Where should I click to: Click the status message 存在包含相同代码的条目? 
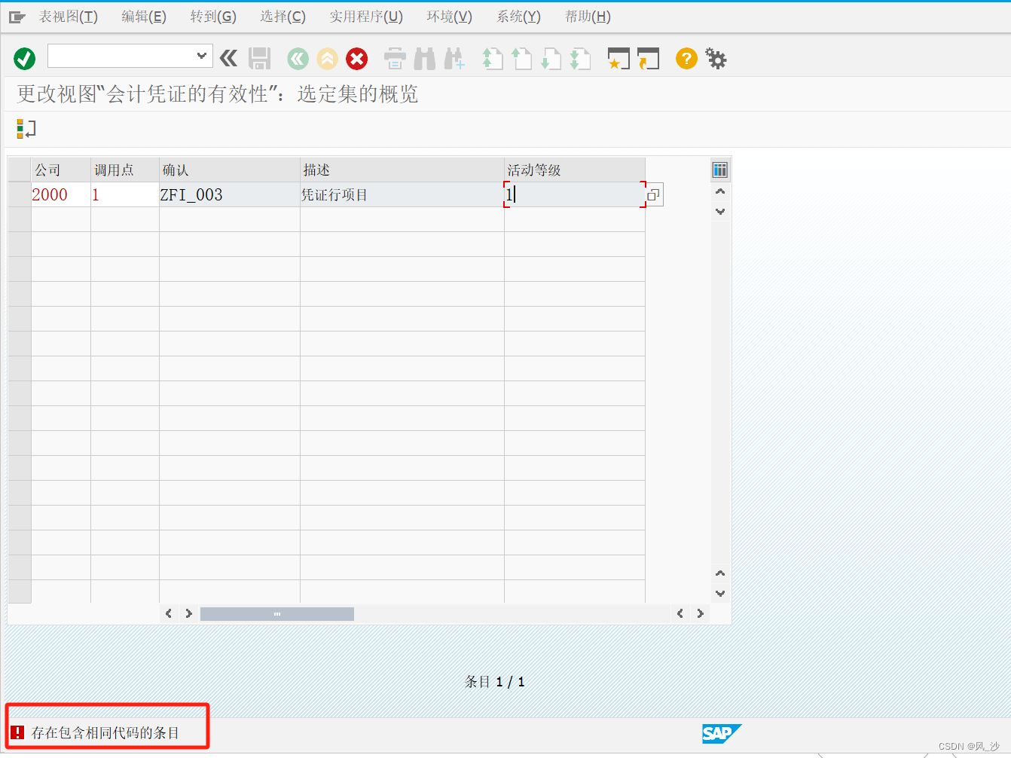105,732
